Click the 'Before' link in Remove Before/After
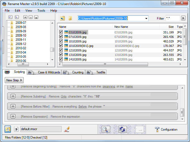Viewport: 190px width, 142px height. tap(83, 107)
